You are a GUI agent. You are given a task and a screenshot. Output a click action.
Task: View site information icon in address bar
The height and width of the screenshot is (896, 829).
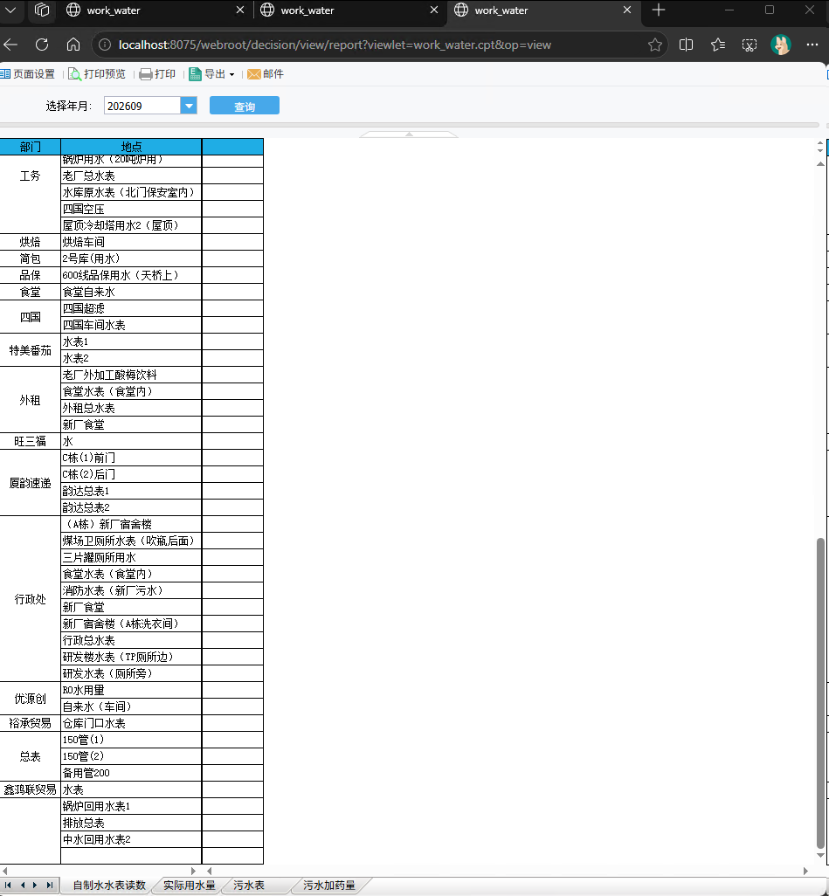[x=105, y=45]
